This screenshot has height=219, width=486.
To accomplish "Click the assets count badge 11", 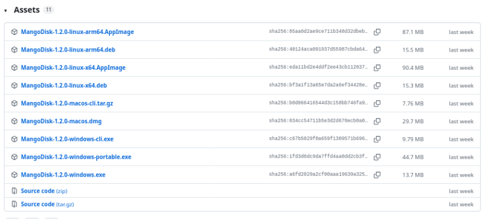I will [49, 10].
